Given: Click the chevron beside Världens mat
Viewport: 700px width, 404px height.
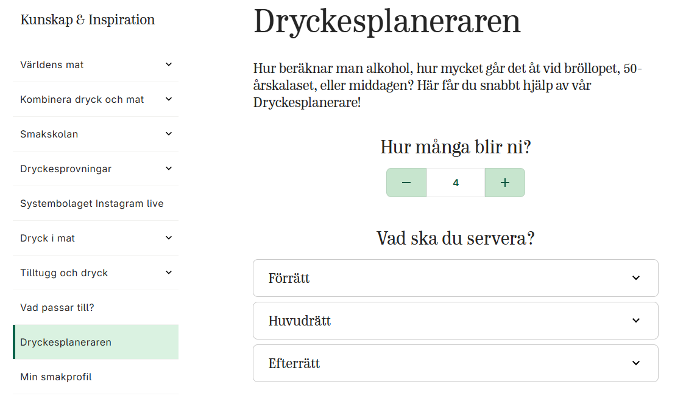Looking at the screenshot, I should [x=169, y=65].
